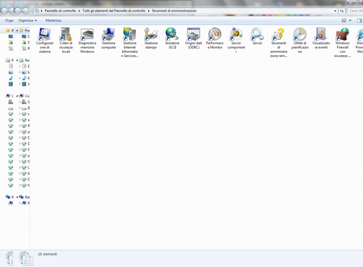
Task: Click the Masterizza toolbar command
Action: [54, 20]
